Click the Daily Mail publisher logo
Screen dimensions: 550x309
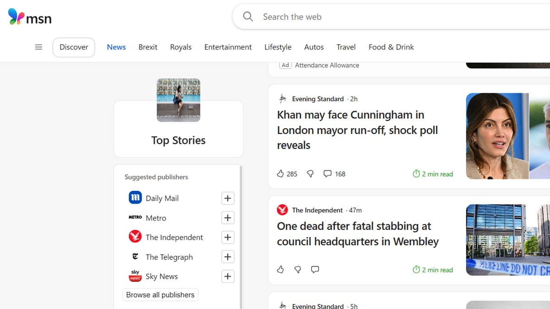pos(135,198)
